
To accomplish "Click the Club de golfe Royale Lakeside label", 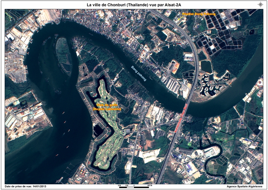I will coord(107,107).
